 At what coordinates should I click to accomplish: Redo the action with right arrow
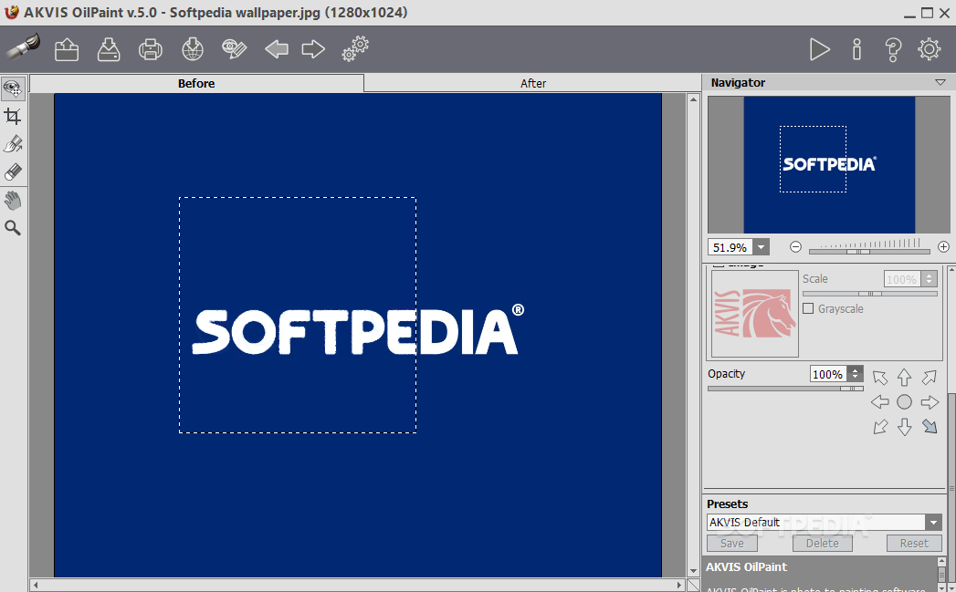tap(313, 49)
